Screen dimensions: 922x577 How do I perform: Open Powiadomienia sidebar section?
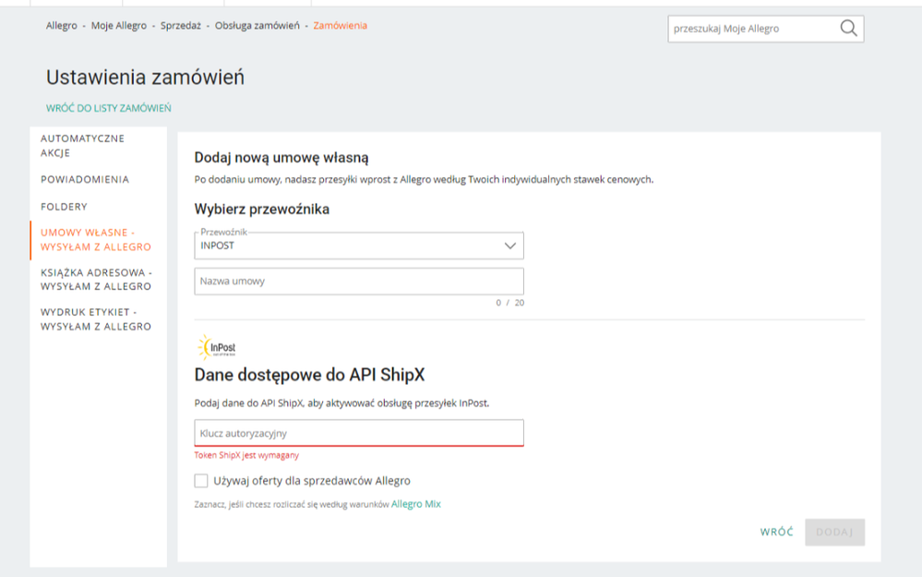(85, 179)
